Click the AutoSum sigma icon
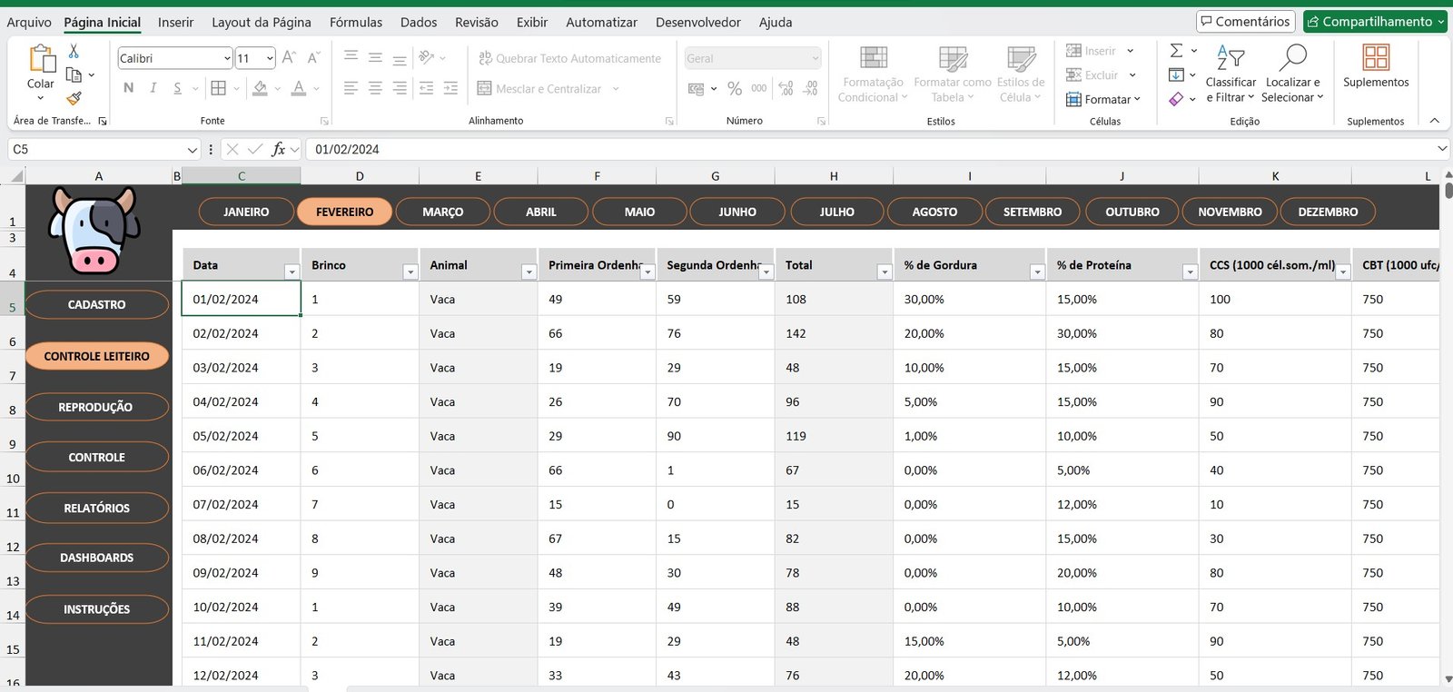 pos(1176,51)
